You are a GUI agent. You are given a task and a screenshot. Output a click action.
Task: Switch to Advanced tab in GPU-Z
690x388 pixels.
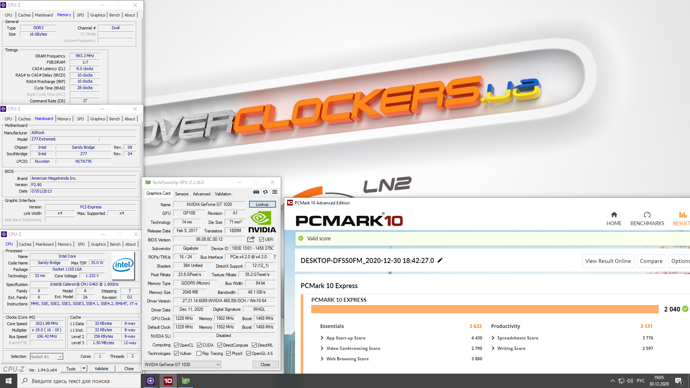(x=202, y=194)
